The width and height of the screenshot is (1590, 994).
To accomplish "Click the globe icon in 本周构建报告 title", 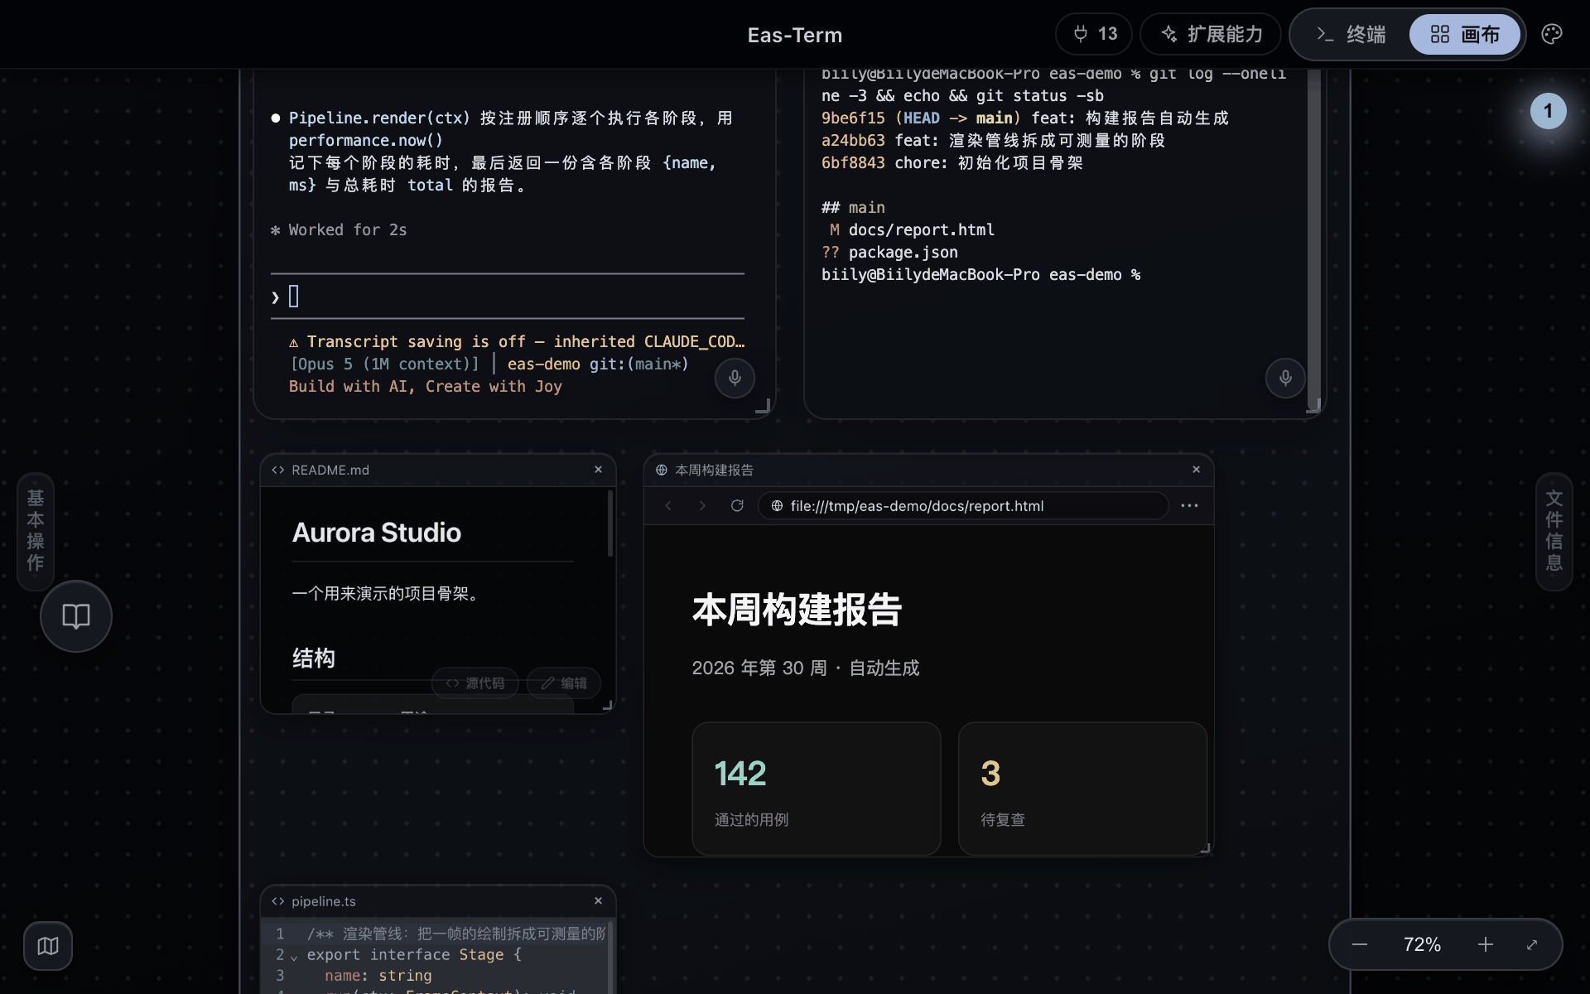I will click(662, 470).
